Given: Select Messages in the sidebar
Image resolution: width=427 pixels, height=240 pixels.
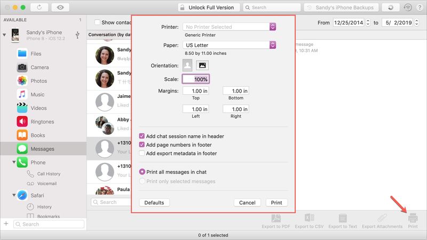Looking at the screenshot, I should [x=43, y=148].
